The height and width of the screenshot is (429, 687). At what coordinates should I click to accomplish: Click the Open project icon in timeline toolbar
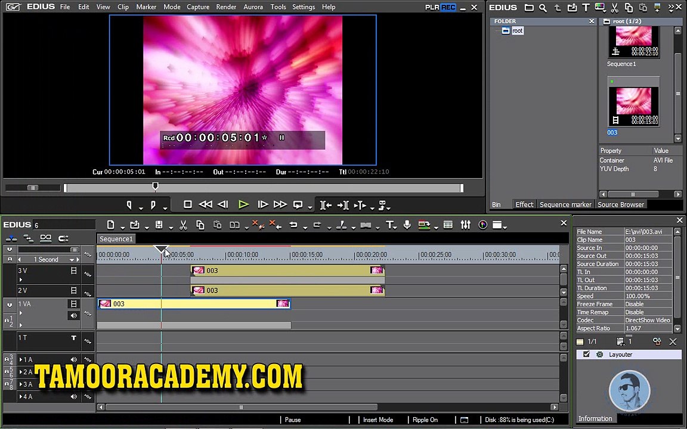[135, 225]
